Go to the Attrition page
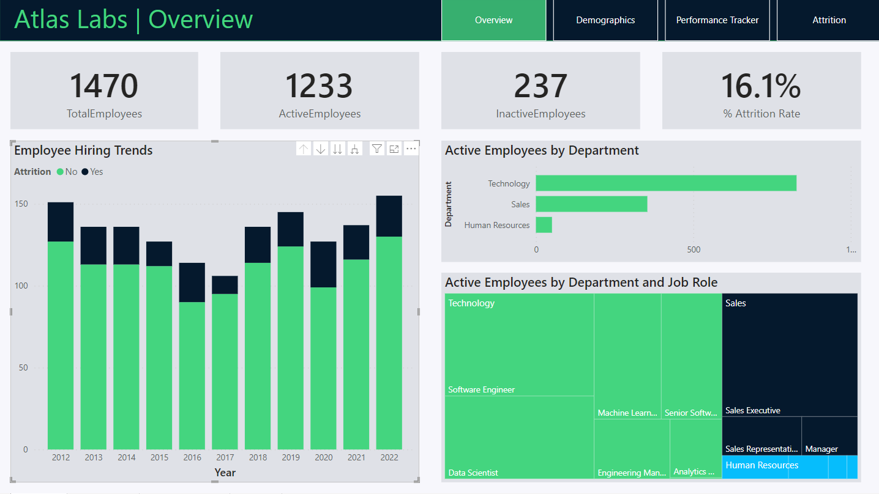Screen dimensions: 879x494 pos(829,20)
